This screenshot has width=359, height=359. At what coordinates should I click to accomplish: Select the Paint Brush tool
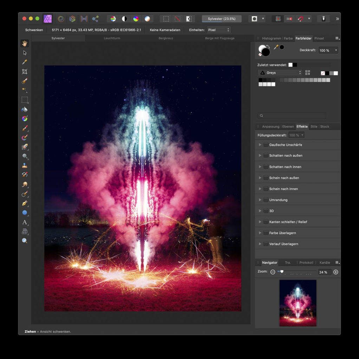[x=25, y=128]
